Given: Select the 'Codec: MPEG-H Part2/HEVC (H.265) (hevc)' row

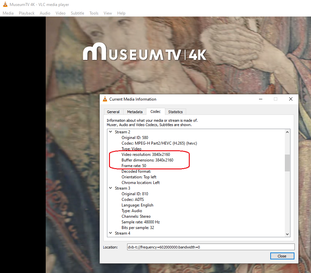Looking at the screenshot, I should point(159,143).
